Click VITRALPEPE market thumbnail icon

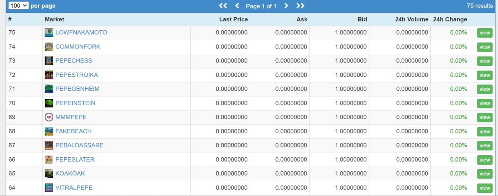pos(49,188)
